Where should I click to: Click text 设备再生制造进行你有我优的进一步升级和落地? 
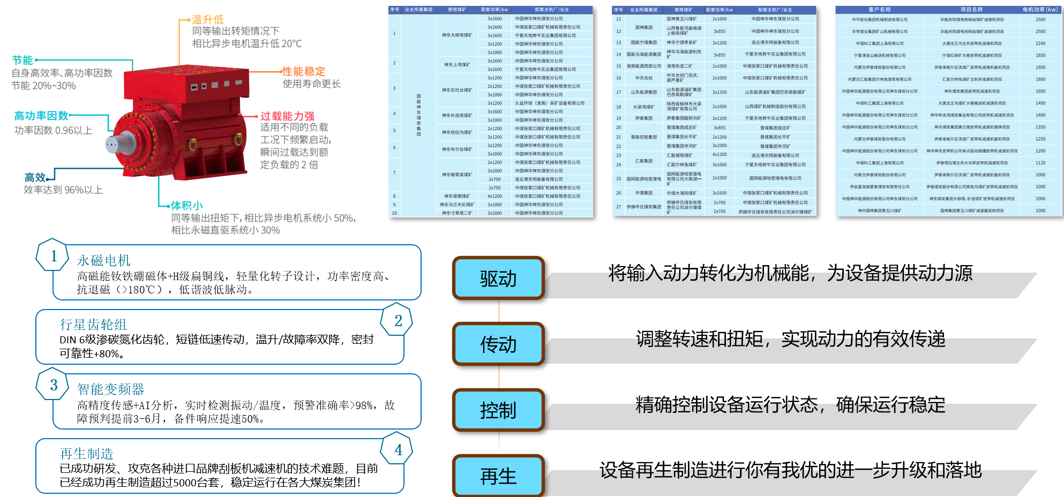791,470
